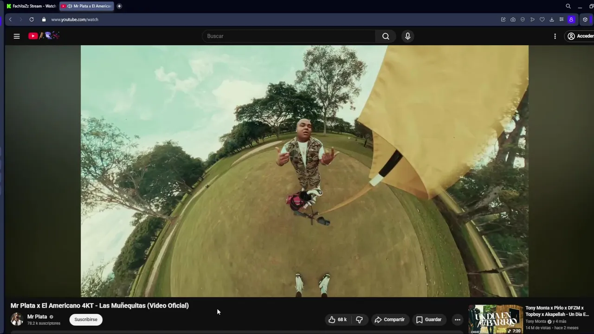Switch to the FachitaZz Stream tab
This screenshot has width=594, height=334.
click(31, 6)
